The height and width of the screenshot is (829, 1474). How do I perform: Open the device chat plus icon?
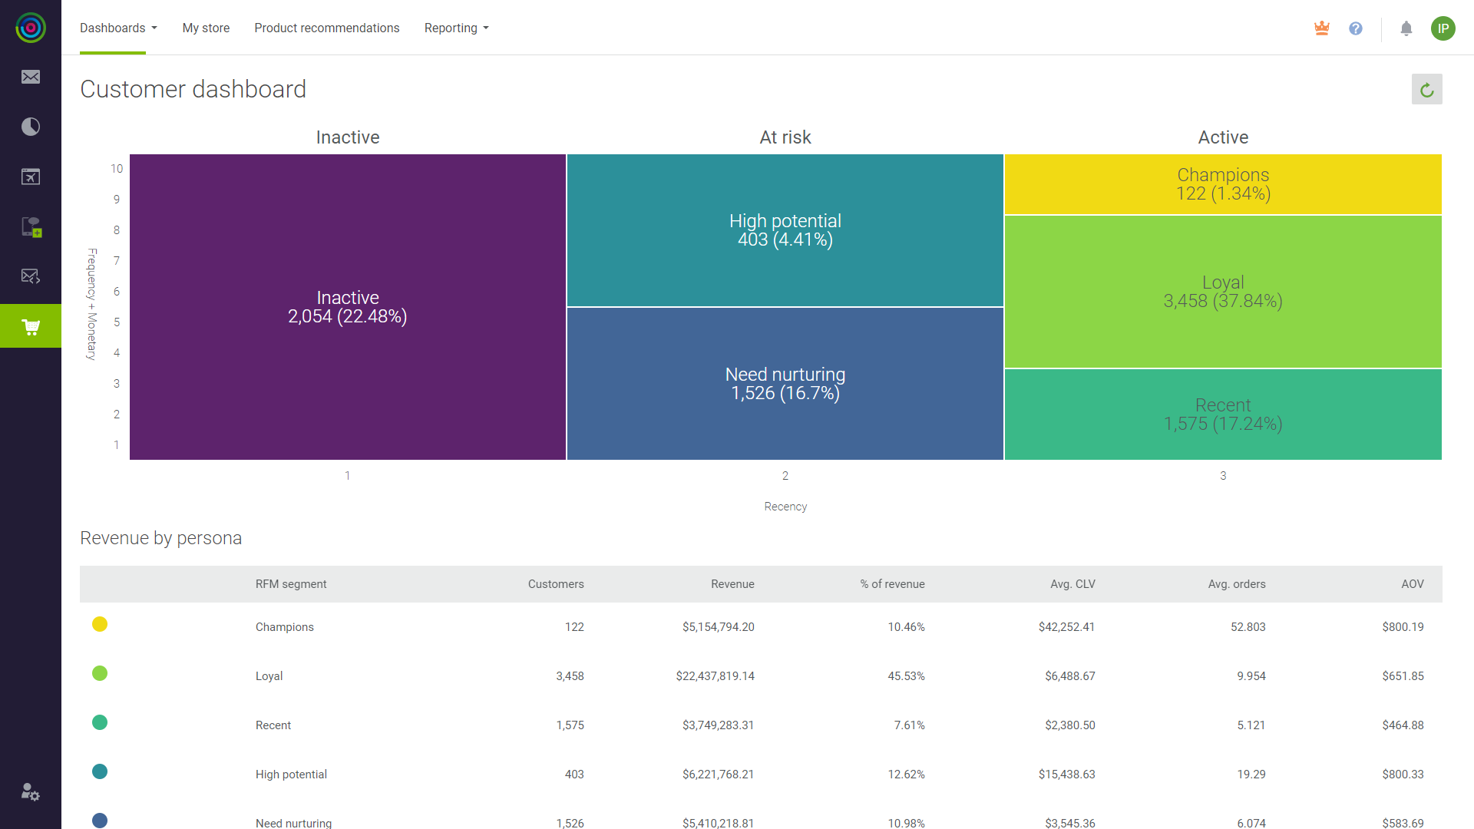pos(31,226)
